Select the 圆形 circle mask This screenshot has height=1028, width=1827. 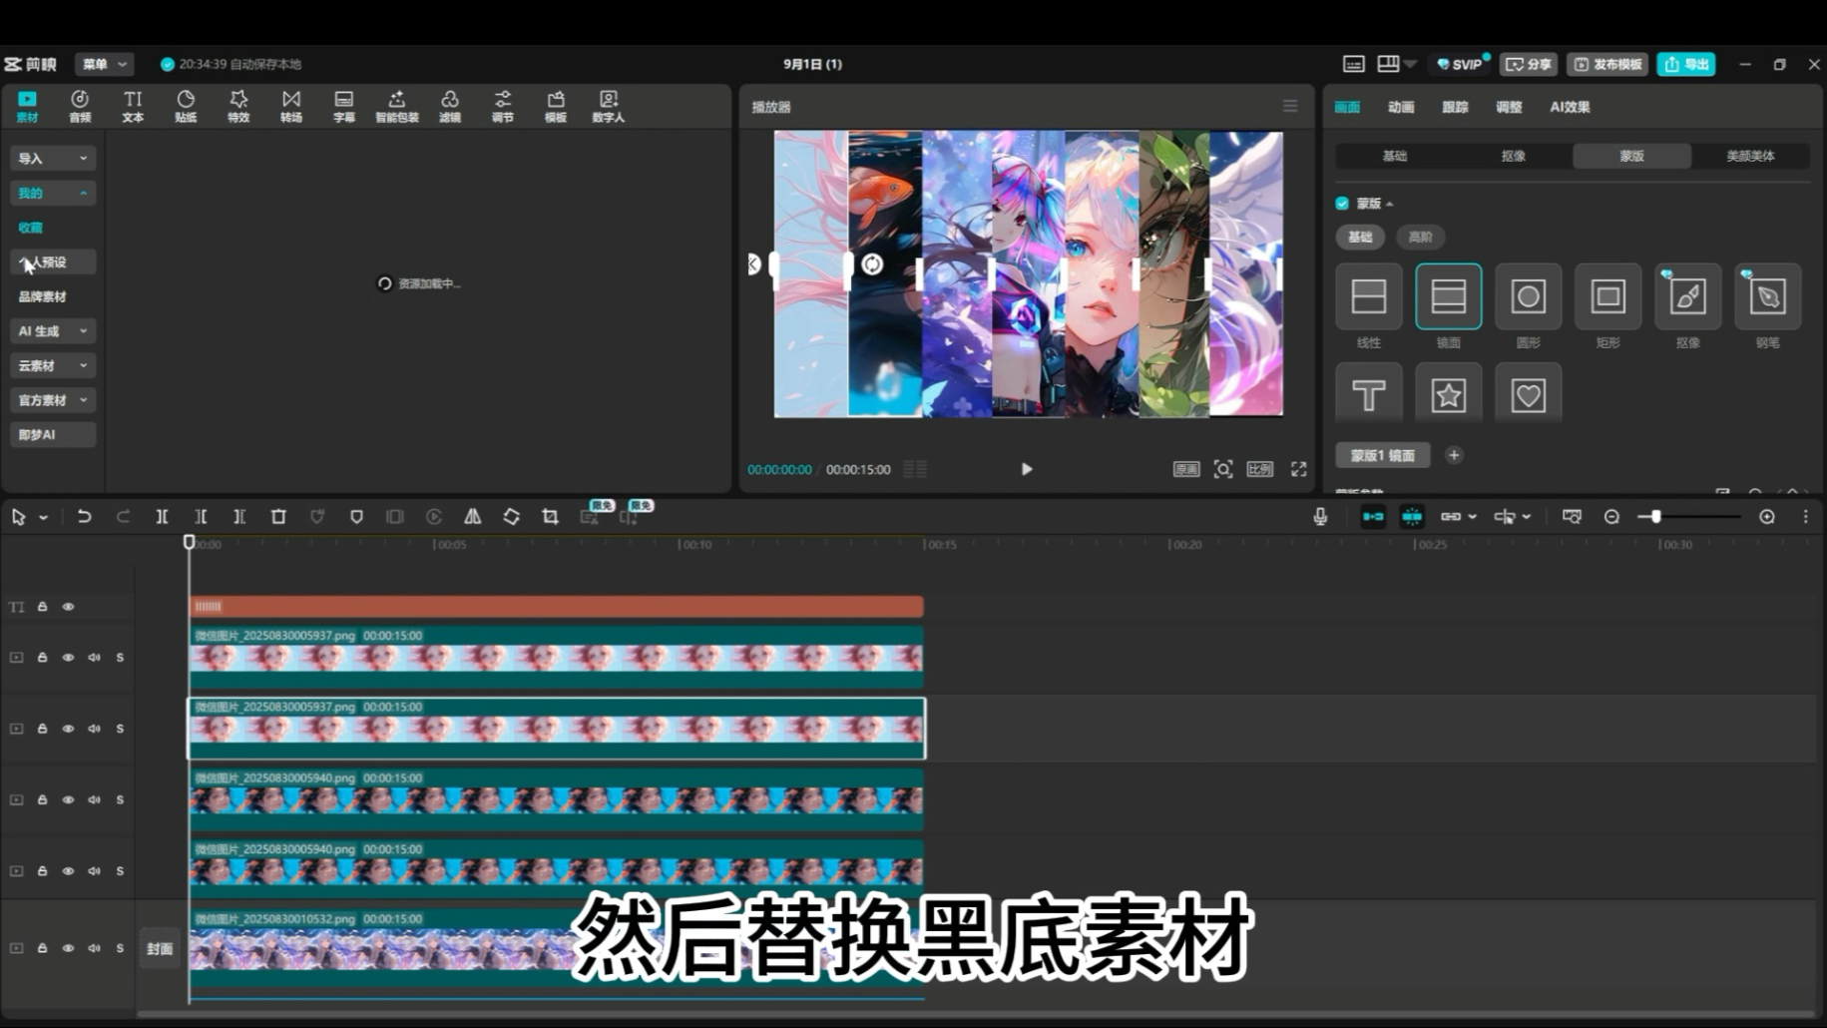1529,296
